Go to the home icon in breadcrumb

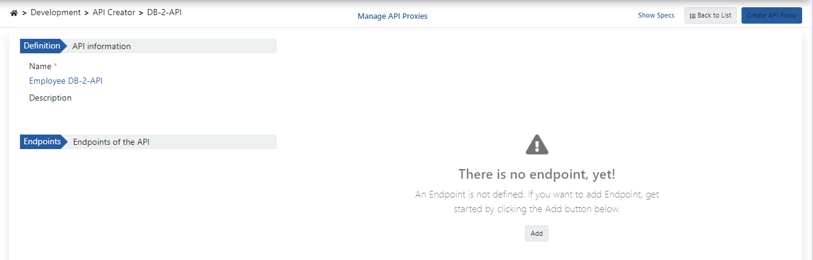(x=14, y=13)
